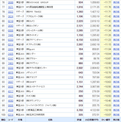Click the 名称 column header

click(50, 120)
